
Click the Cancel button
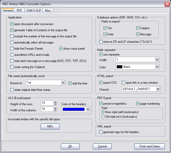point(102,146)
